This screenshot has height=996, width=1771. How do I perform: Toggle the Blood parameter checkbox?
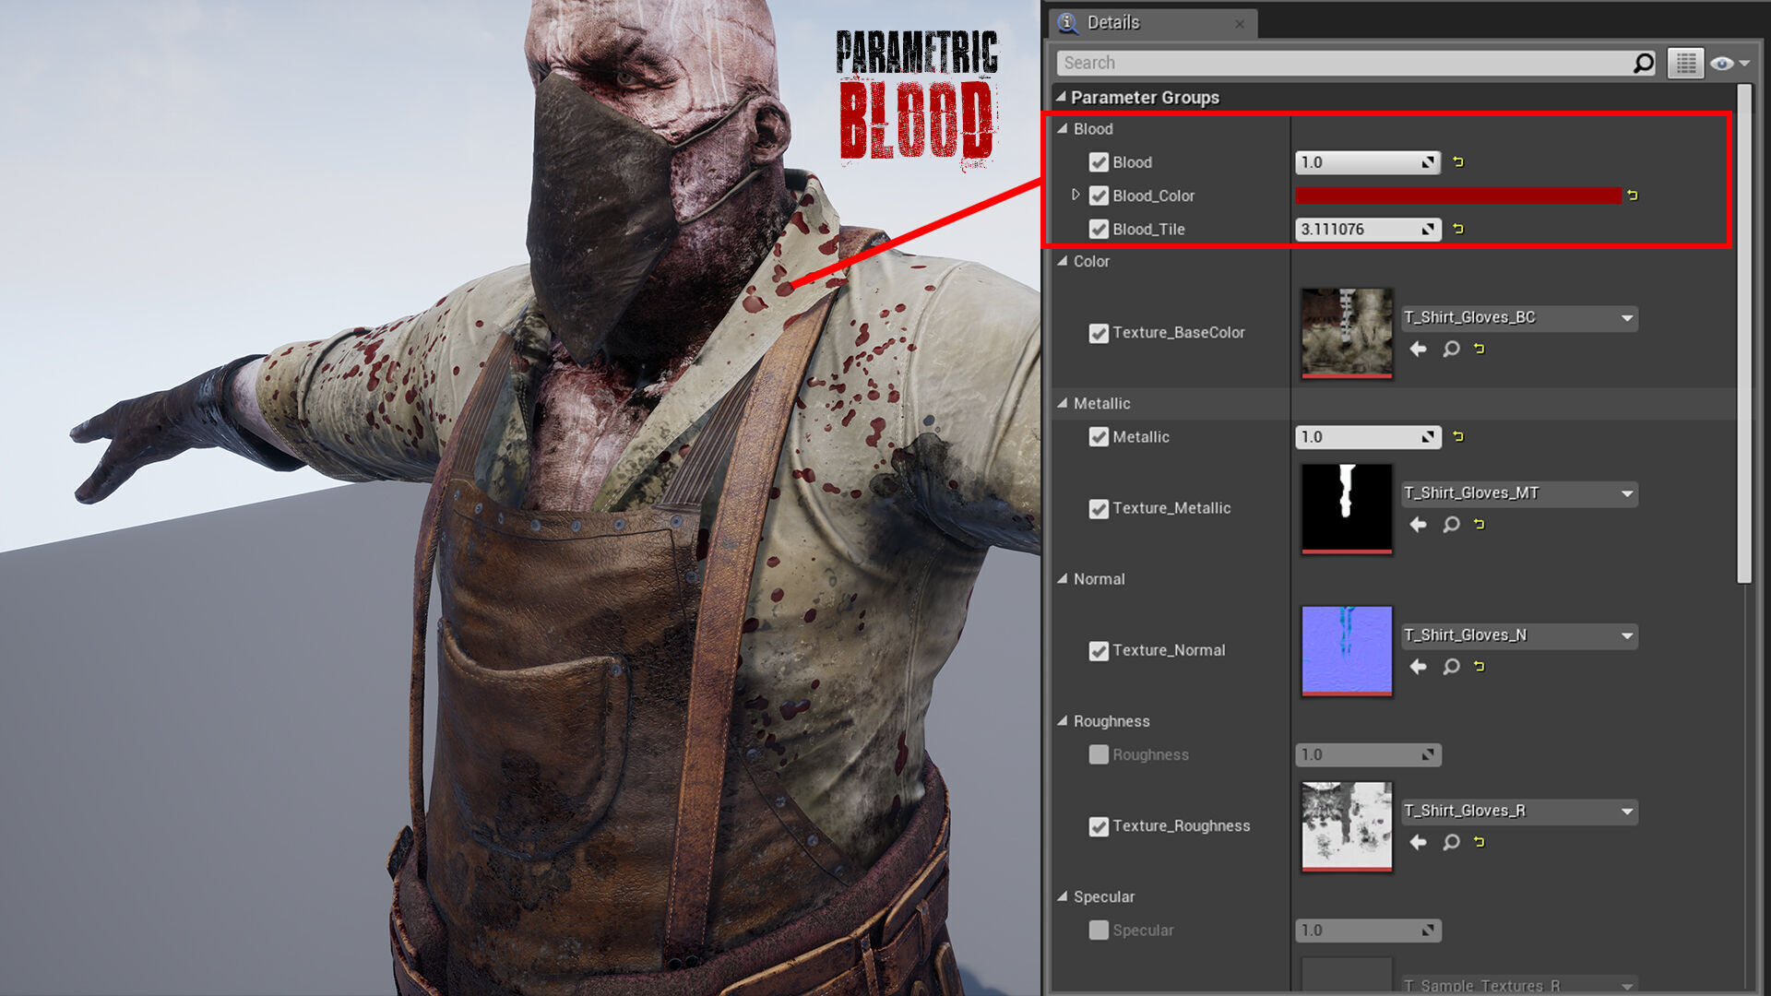pos(1099,162)
